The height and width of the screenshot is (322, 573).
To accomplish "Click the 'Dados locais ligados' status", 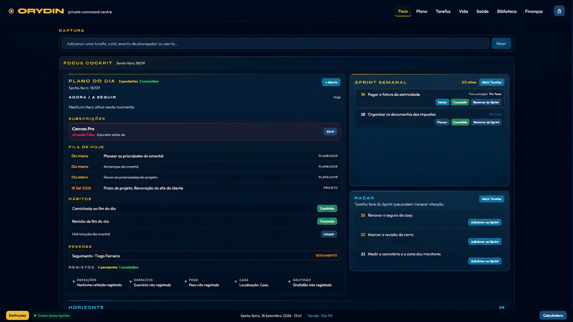I will 52,315.
